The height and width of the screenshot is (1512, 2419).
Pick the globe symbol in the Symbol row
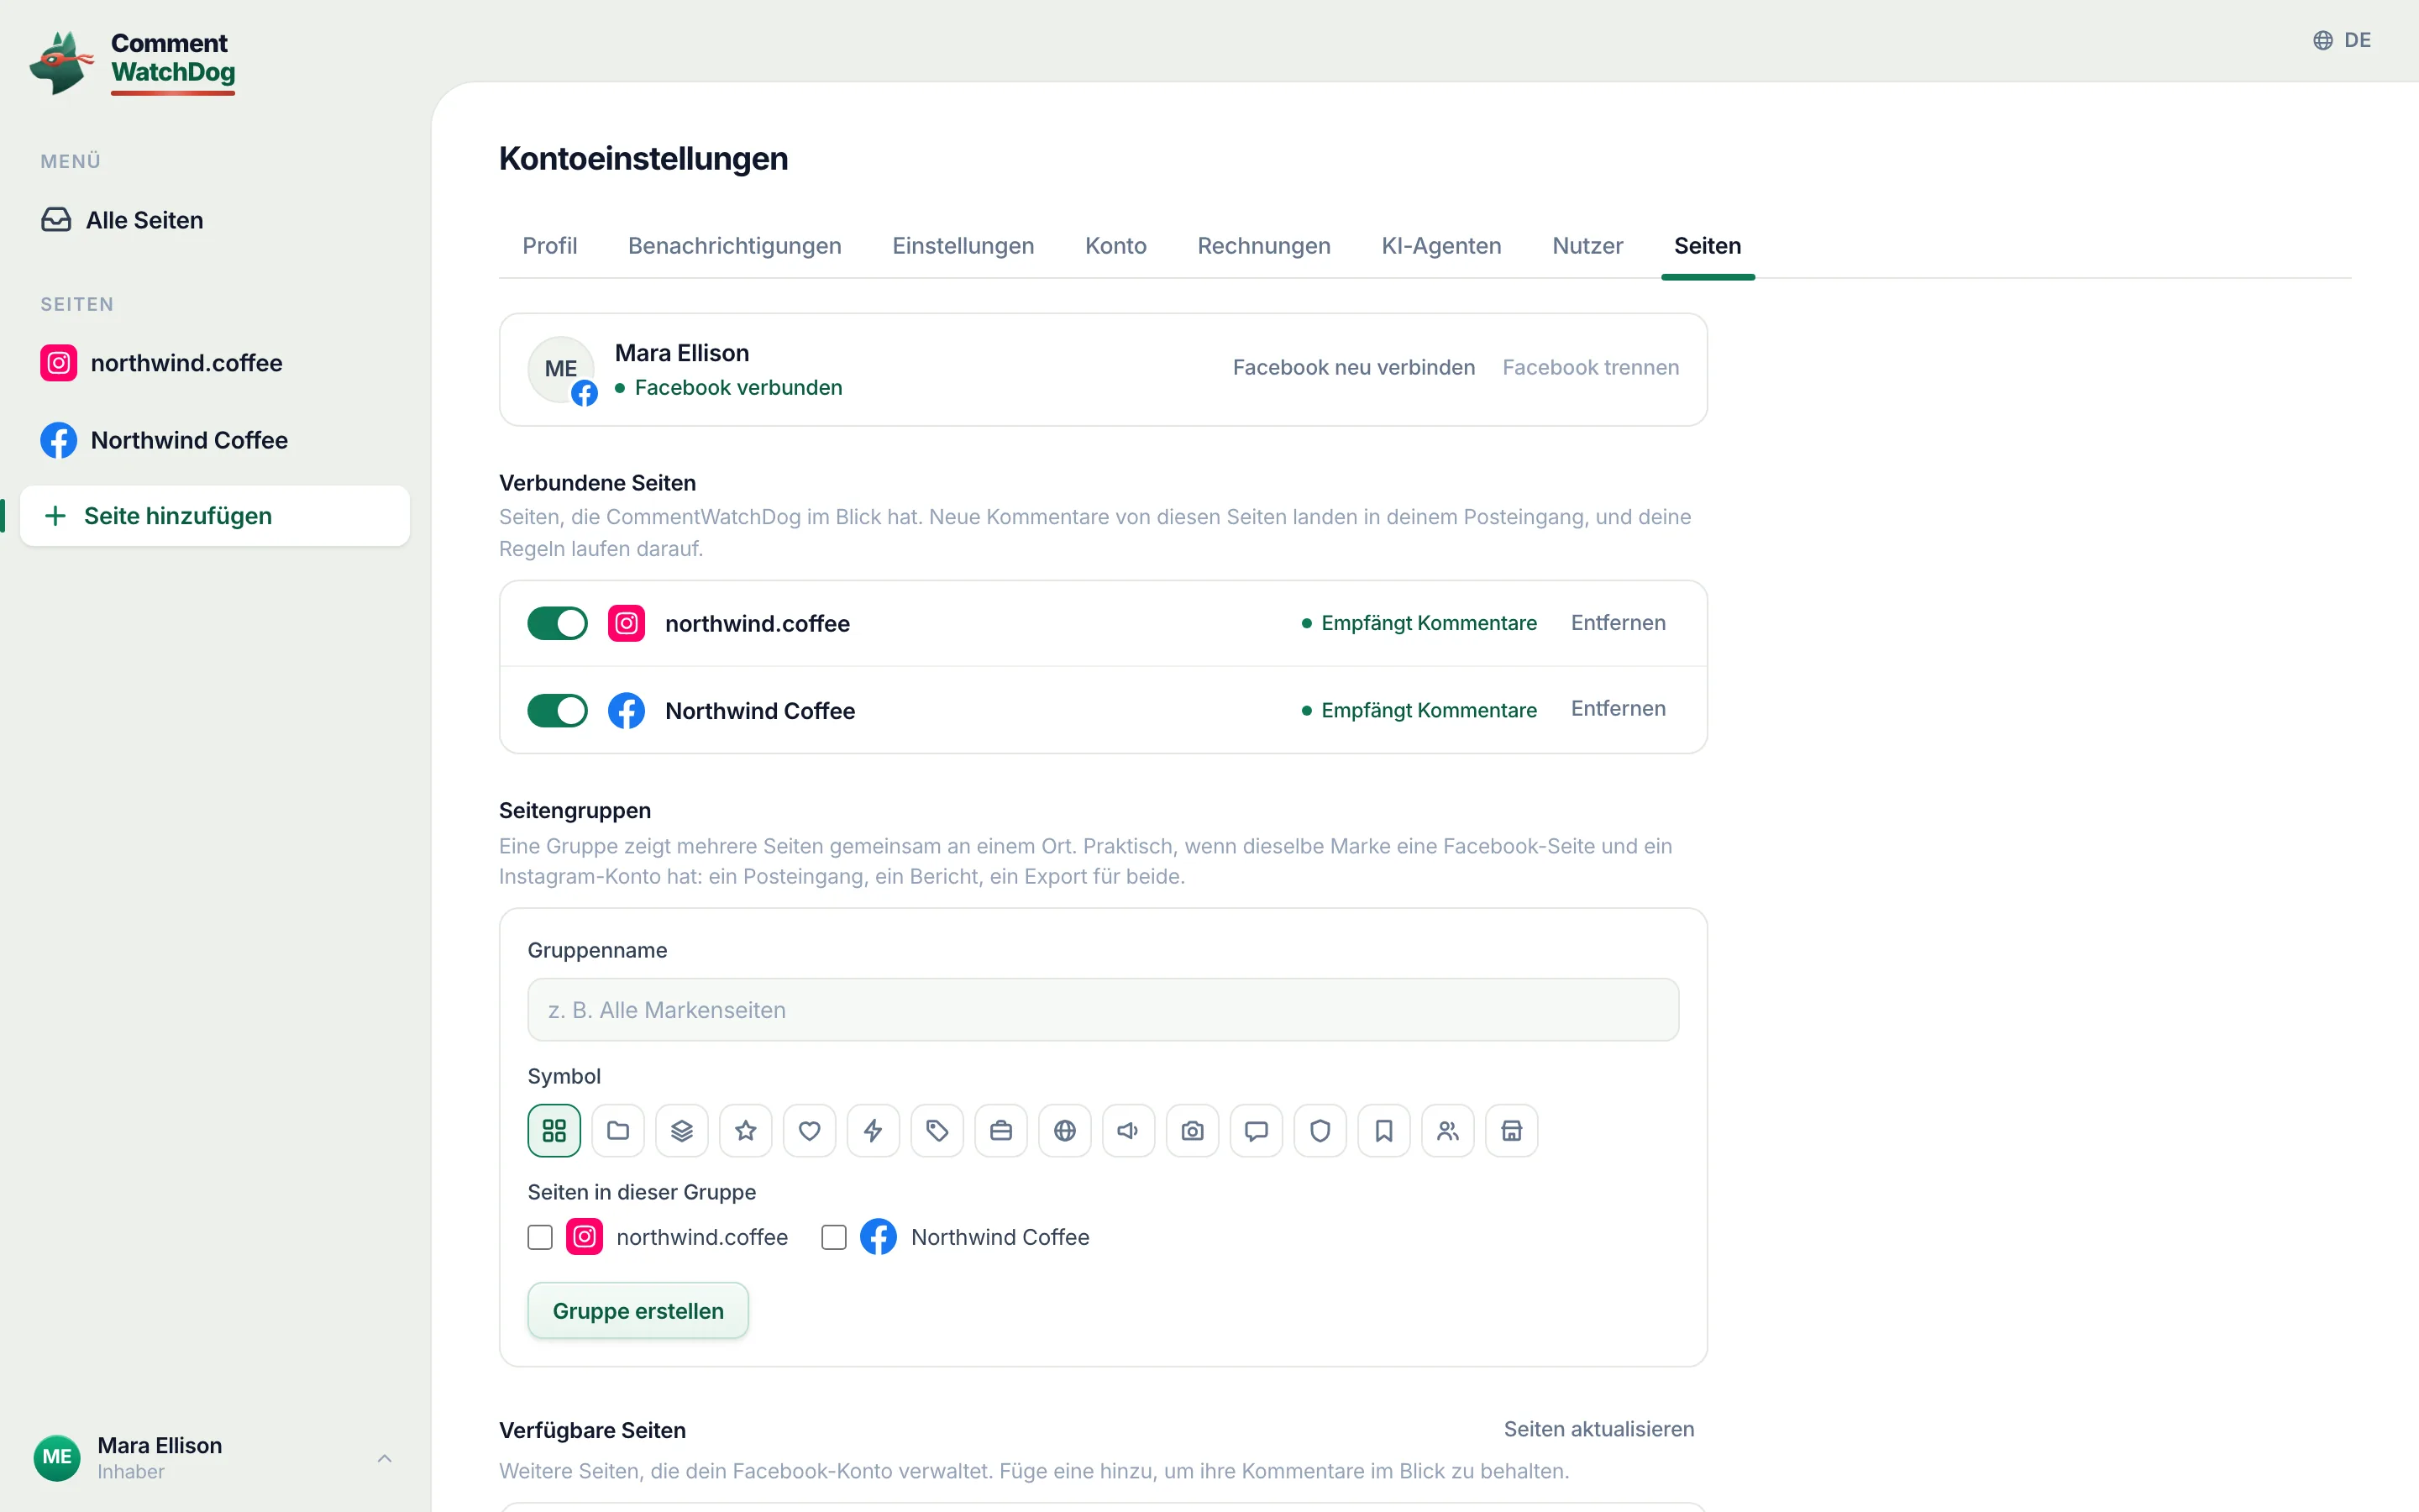tap(1064, 1130)
